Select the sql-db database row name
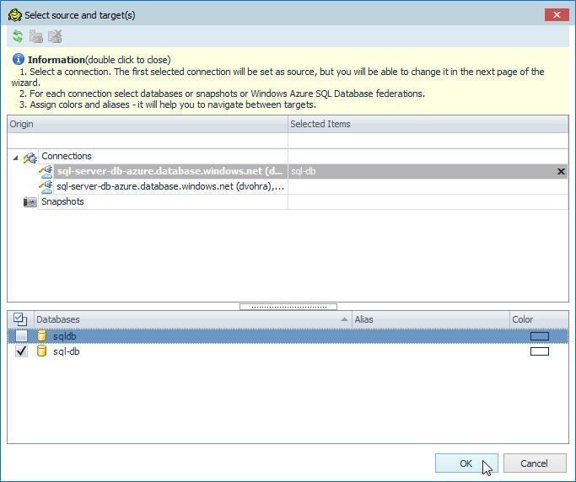This screenshot has height=482, width=576. tap(67, 351)
